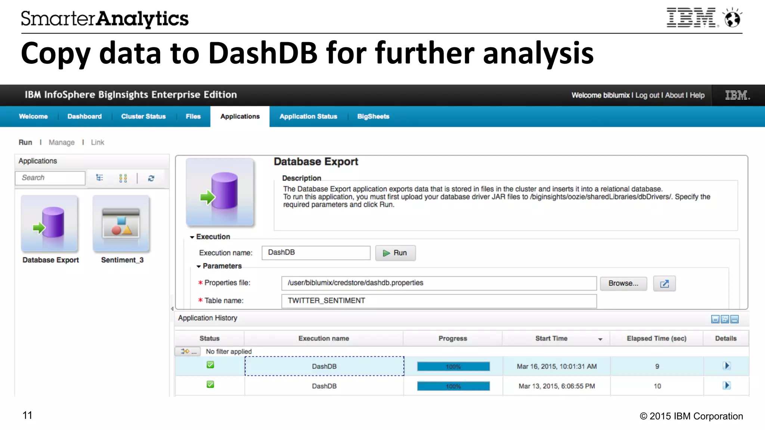The image size is (765, 430).
Task: Click progress bar of Mar 16 run
Action: point(453,367)
